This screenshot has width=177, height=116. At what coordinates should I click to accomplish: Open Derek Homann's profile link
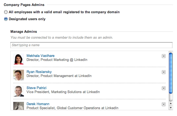[x=38, y=104]
